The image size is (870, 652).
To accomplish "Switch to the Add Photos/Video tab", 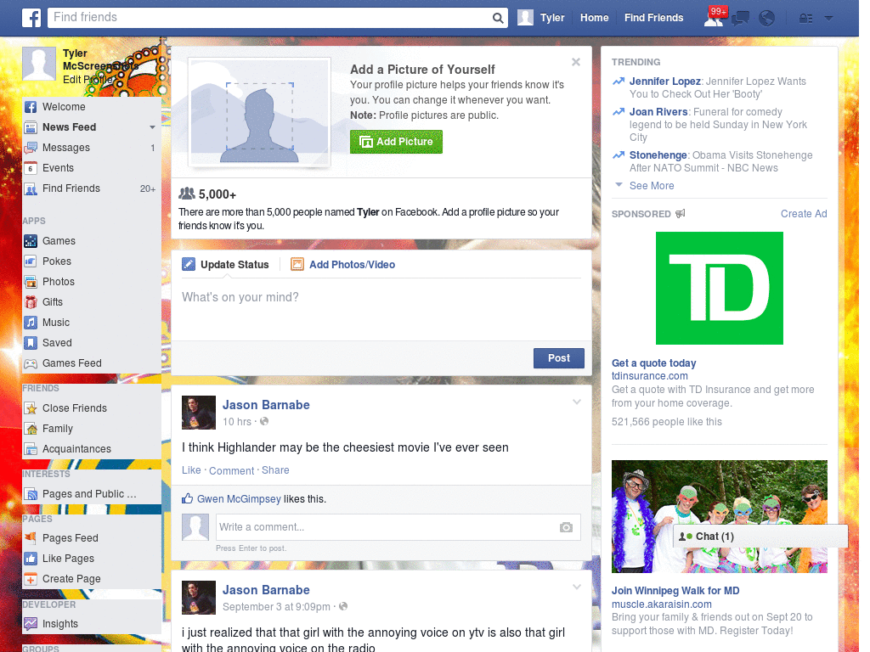I will coord(351,264).
